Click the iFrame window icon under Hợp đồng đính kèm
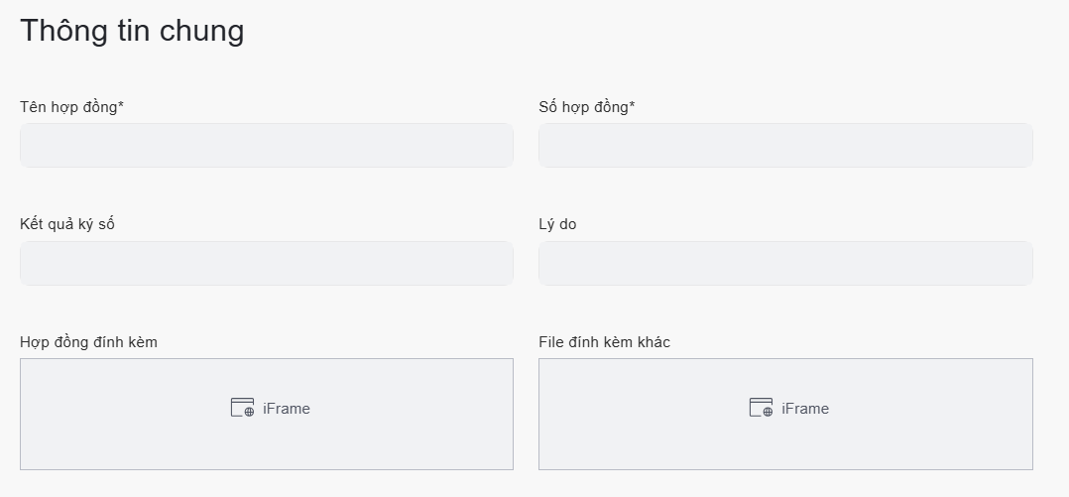This screenshot has width=1069, height=497. tap(242, 408)
